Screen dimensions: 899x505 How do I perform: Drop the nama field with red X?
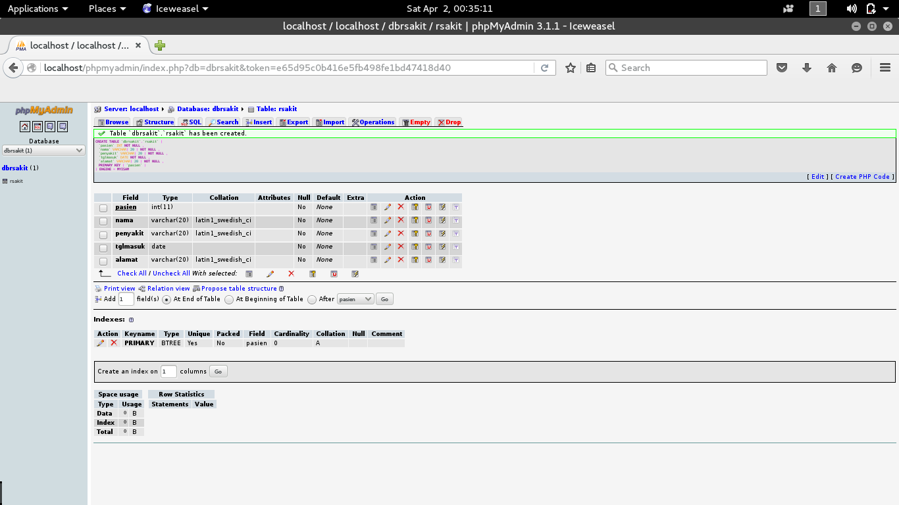pyautogui.click(x=401, y=220)
